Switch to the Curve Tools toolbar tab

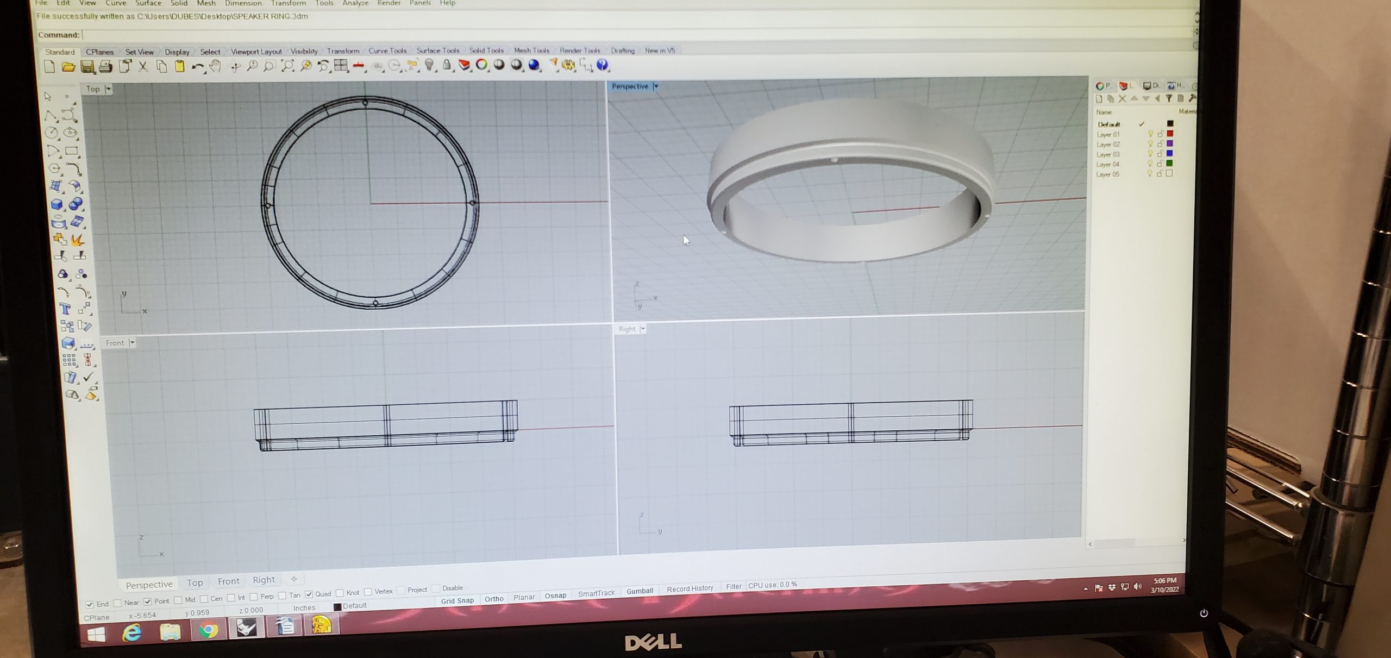pos(387,51)
